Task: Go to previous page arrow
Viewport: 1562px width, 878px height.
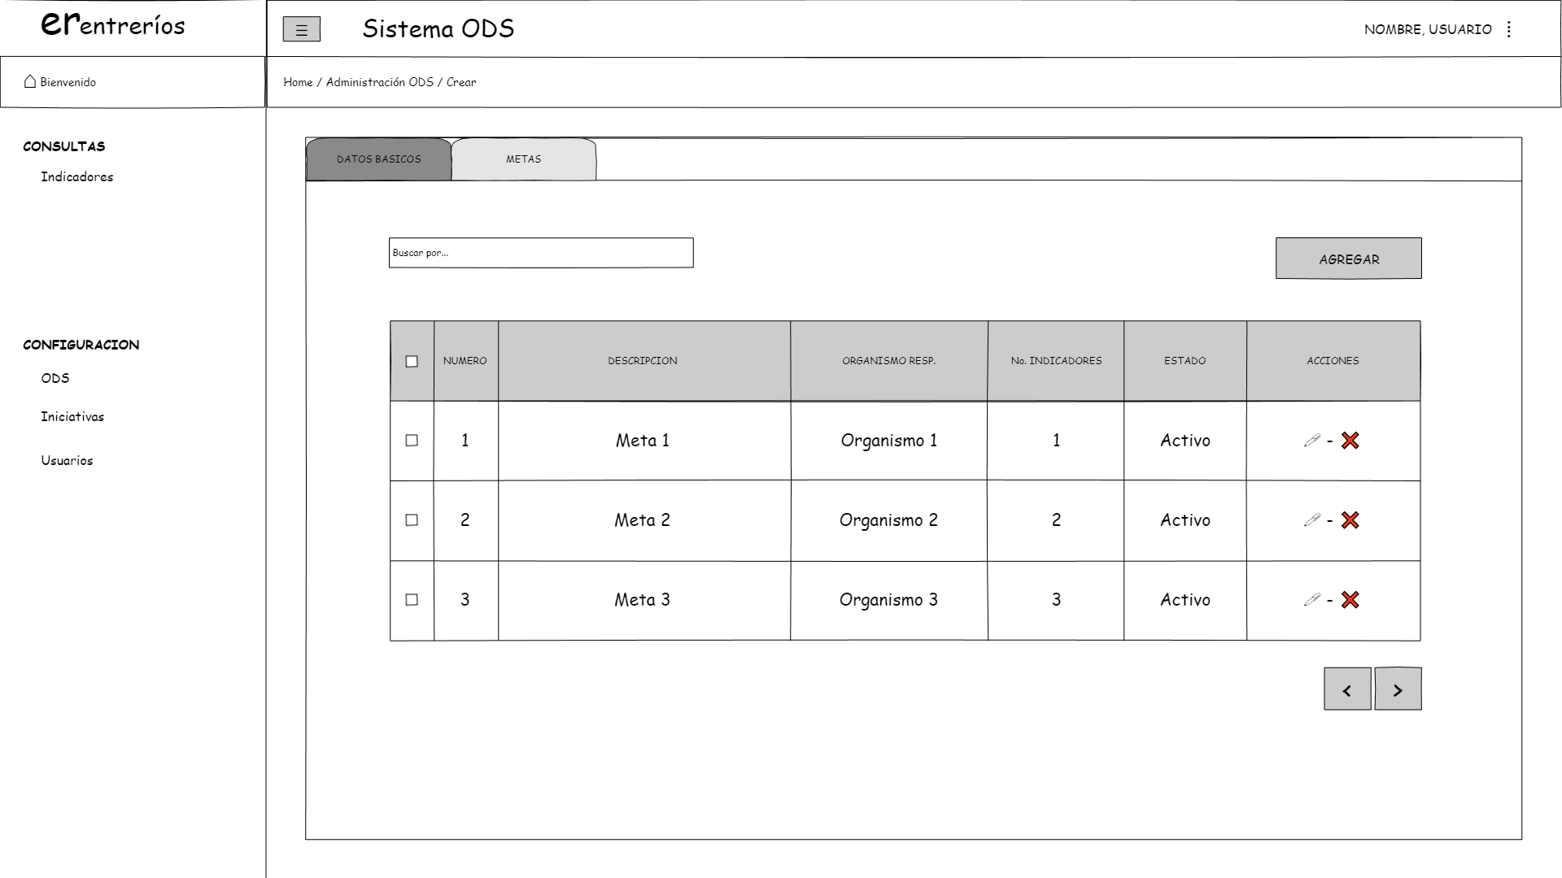Action: 1347,689
